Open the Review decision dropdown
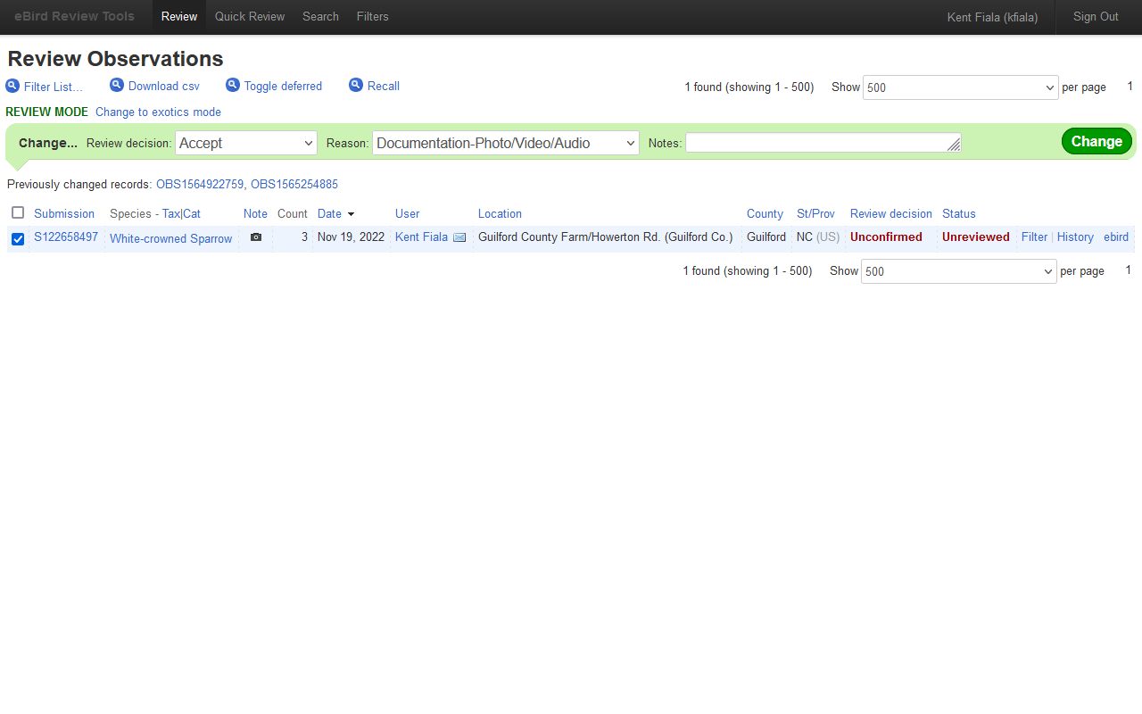Image resolution: width=1142 pixels, height=714 pixels. [246, 143]
